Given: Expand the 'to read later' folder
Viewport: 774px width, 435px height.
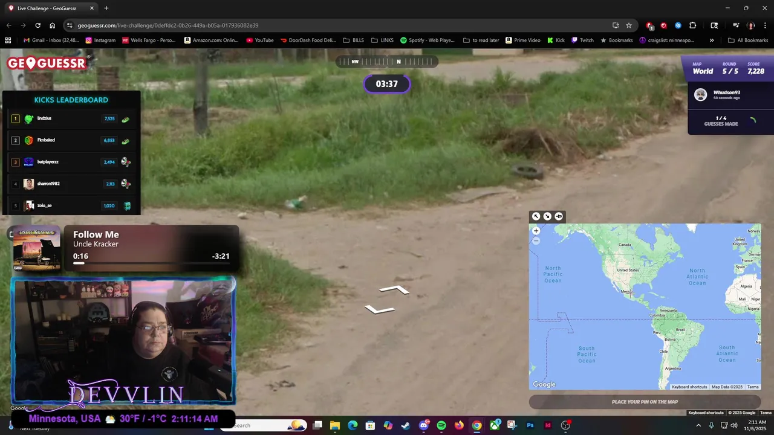Looking at the screenshot, I should click(481, 40).
